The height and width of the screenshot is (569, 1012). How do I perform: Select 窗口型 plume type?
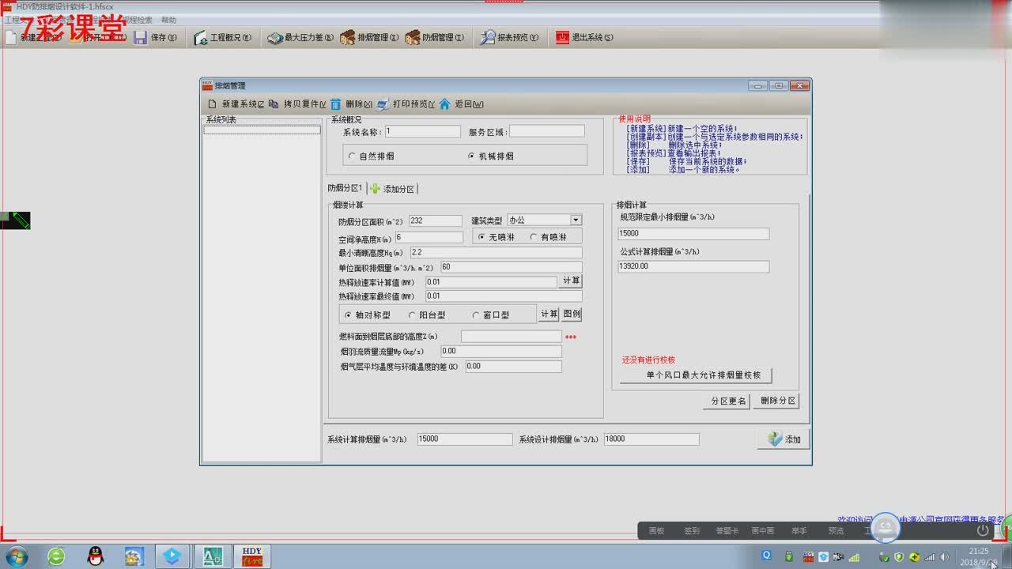[490, 315]
